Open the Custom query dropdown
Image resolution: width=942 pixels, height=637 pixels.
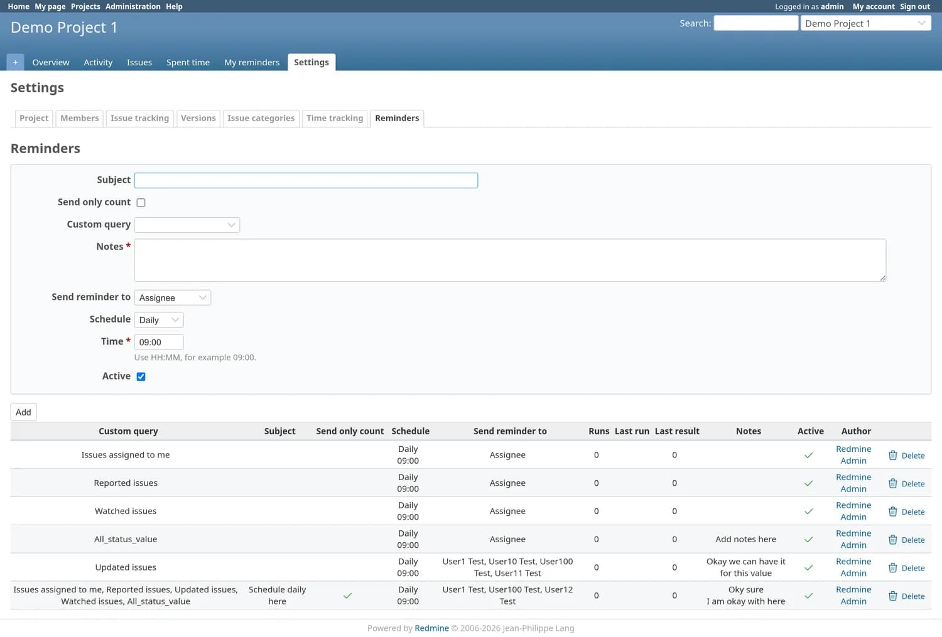187,225
